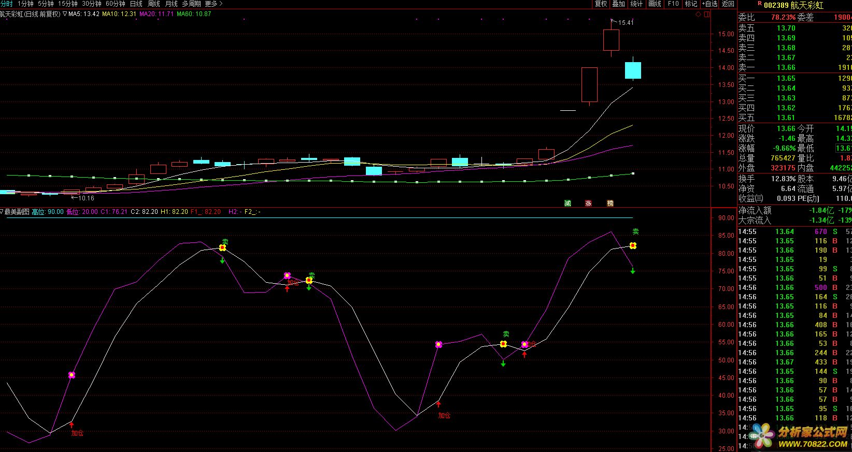Open dropdown triangle beside 航天彩虹 chart title
Screen dimensions: 852x452
64,14
